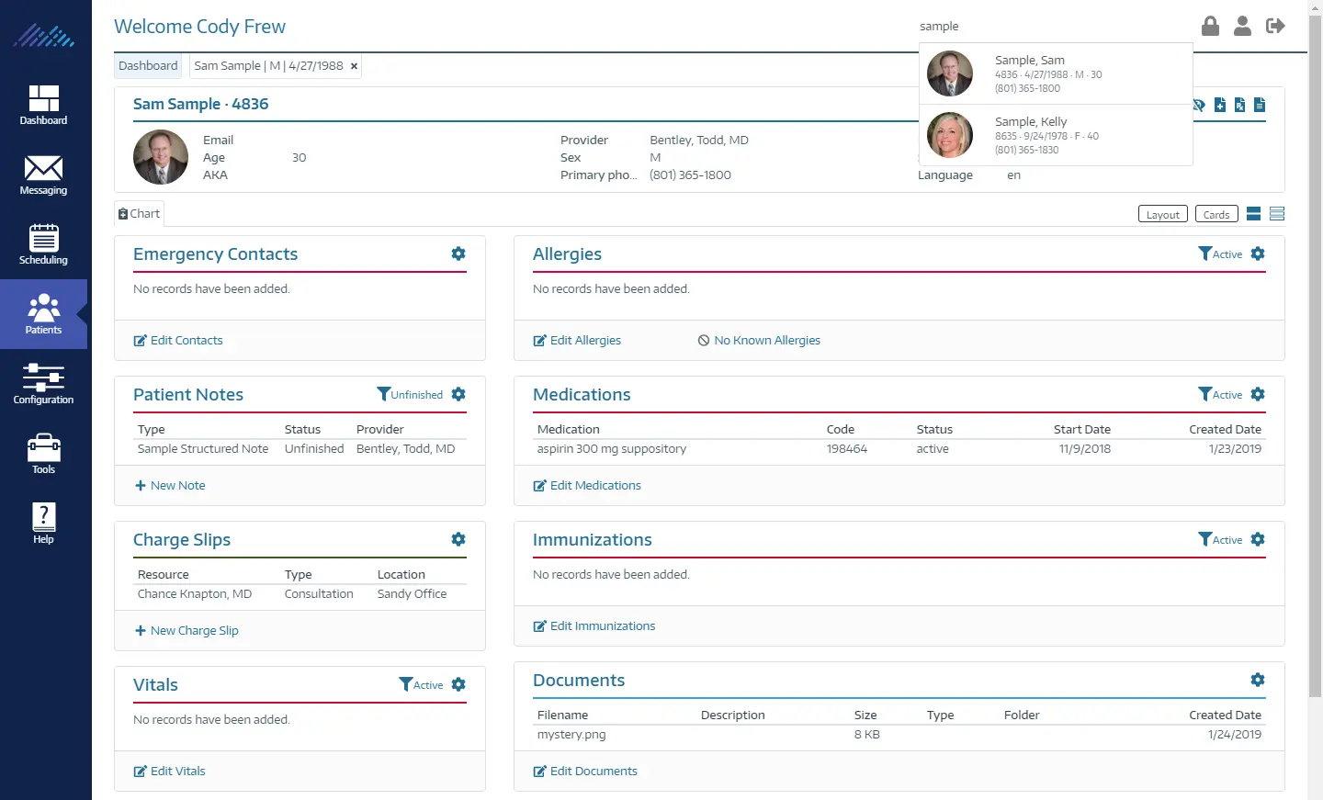Create a new Rx prescription document
The image size is (1323, 800).
coord(1239,105)
